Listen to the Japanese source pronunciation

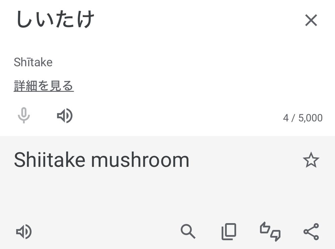click(65, 116)
